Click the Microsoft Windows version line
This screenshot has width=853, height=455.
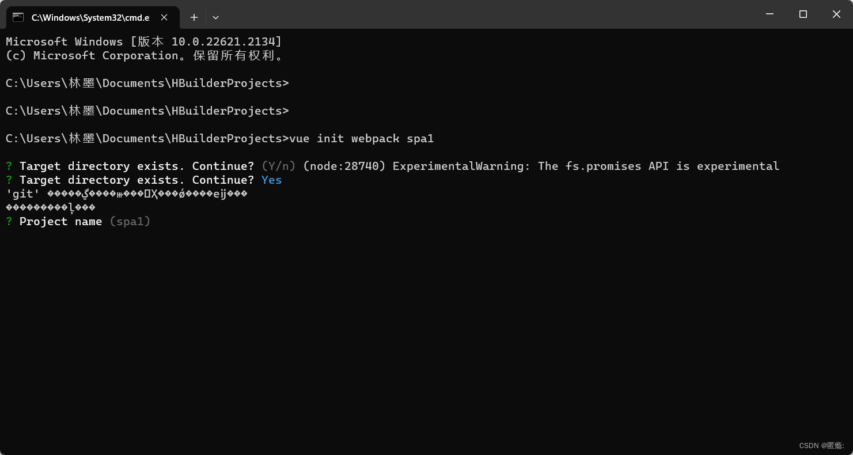(143, 41)
